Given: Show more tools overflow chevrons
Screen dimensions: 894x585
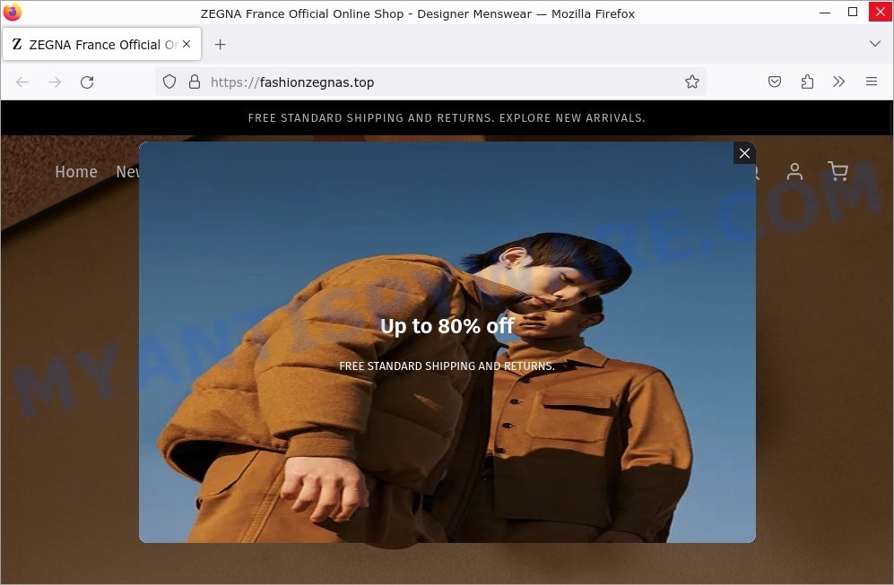Looking at the screenshot, I should [838, 82].
